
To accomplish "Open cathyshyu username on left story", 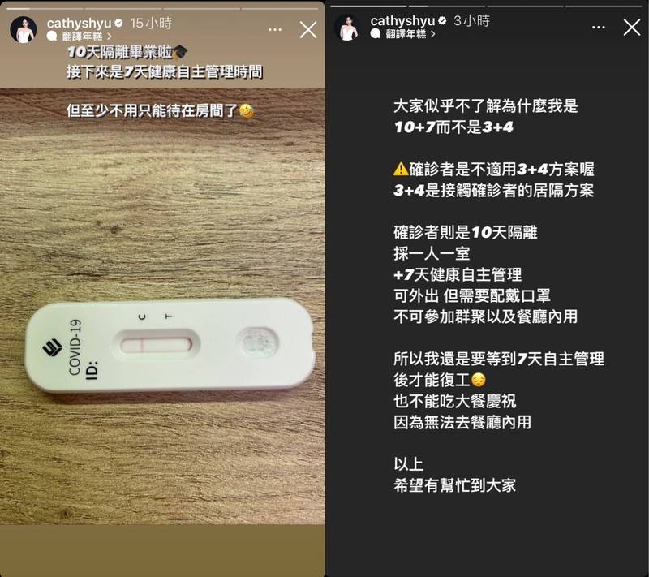I will click(79, 24).
